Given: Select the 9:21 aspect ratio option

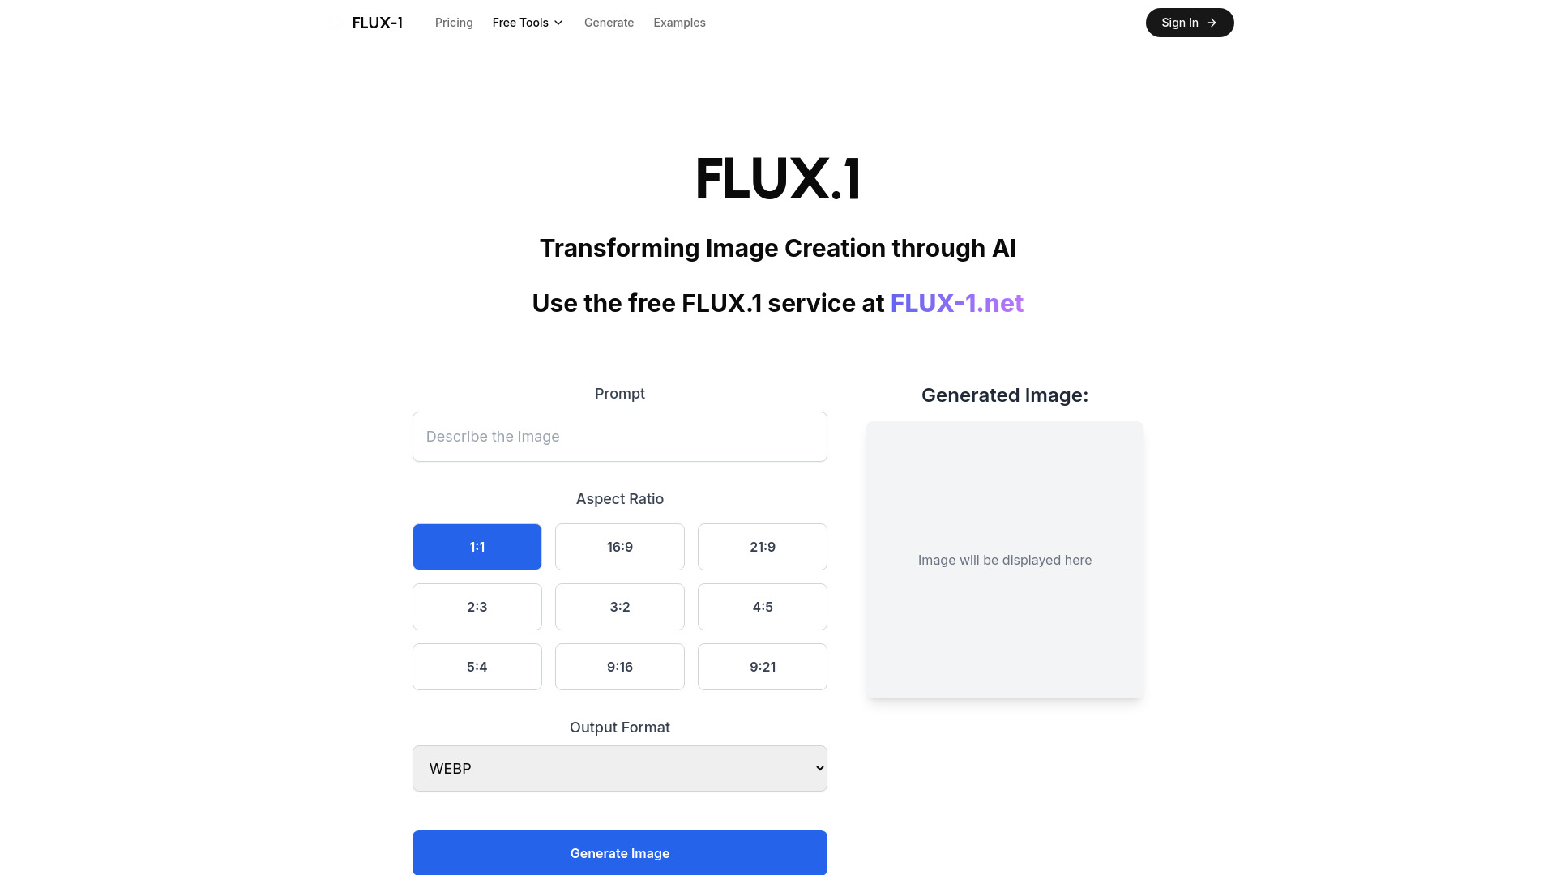Looking at the screenshot, I should coord(762,667).
